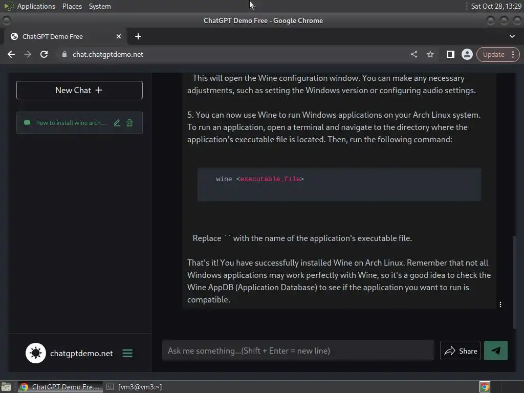524x393 pixels.
Task: Click the chat scrollbar thumb
Action: [x=514, y=282]
